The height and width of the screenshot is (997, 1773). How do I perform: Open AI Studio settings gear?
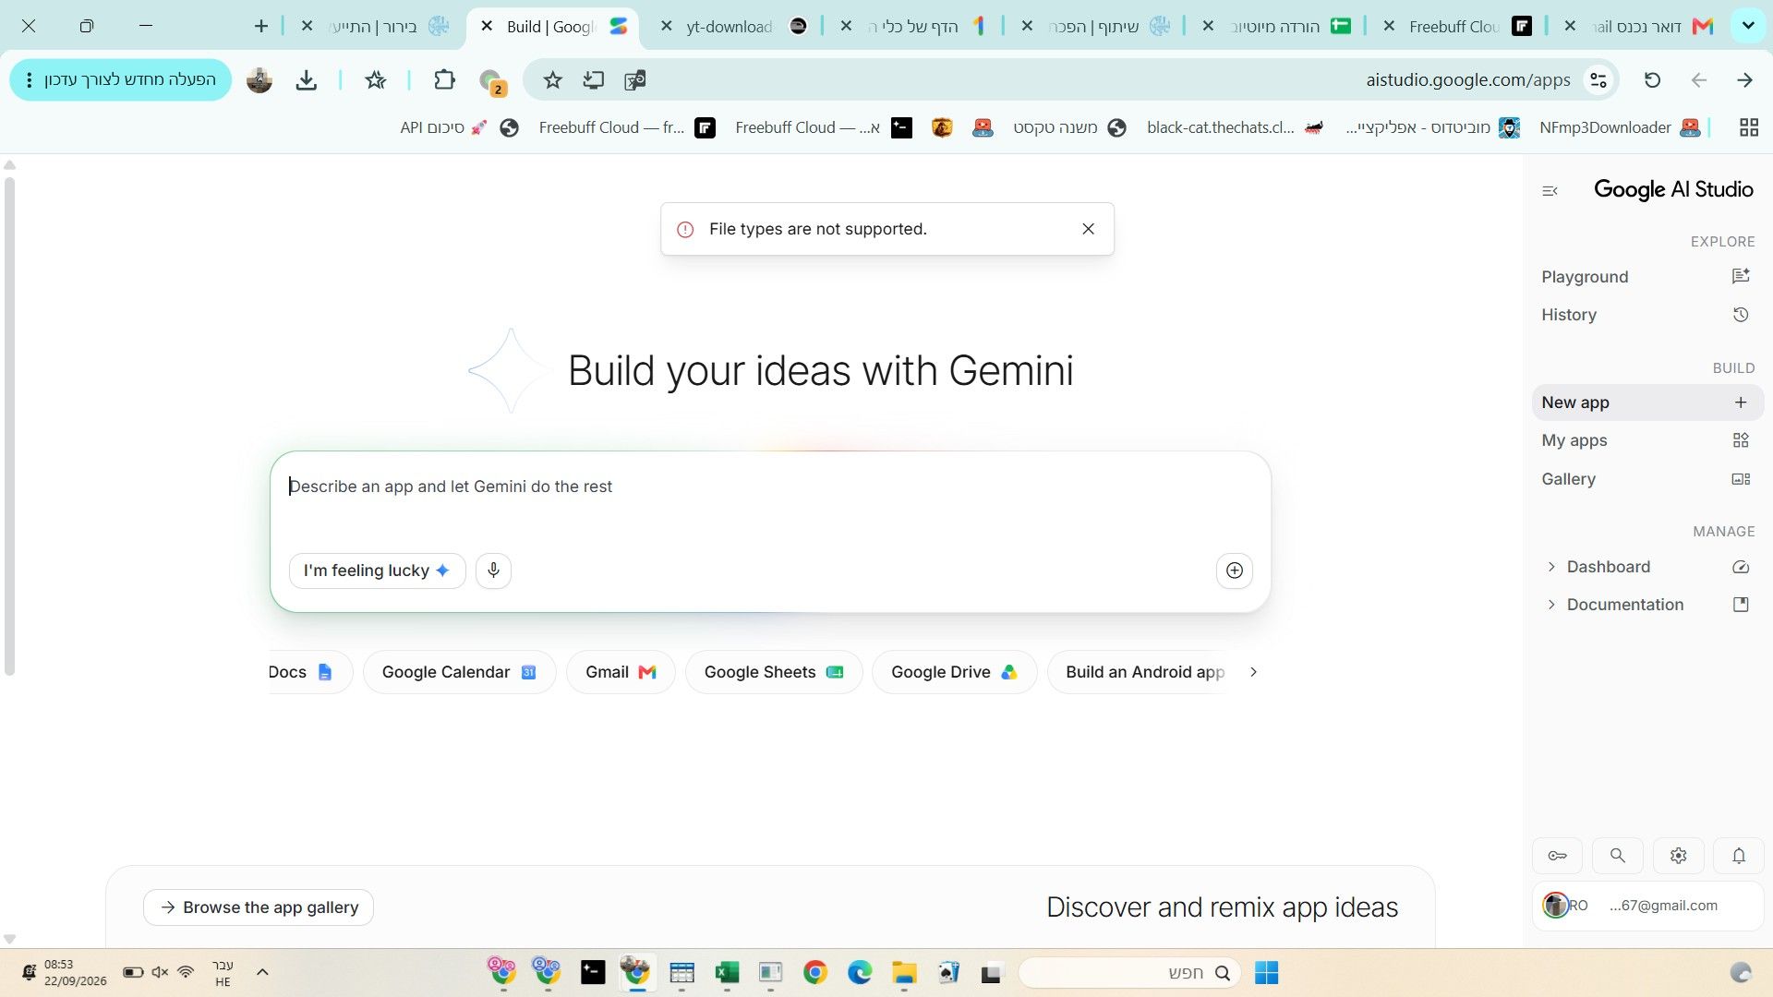[1679, 856]
